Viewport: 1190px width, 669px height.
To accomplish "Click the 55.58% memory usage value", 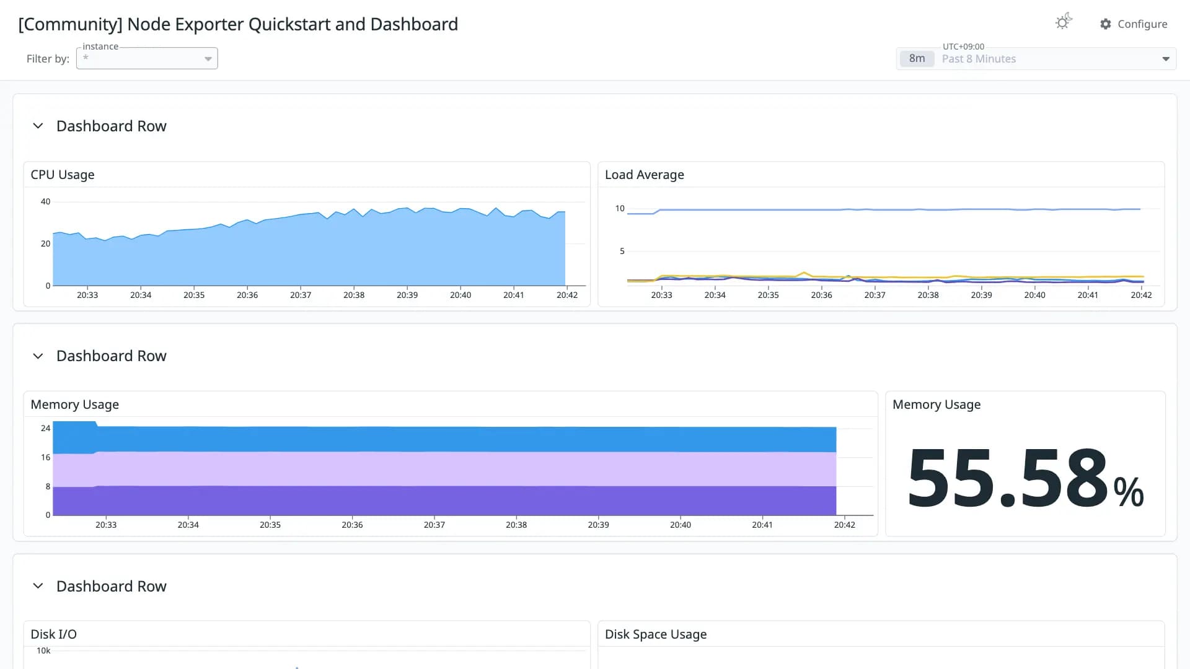I will [x=1025, y=478].
